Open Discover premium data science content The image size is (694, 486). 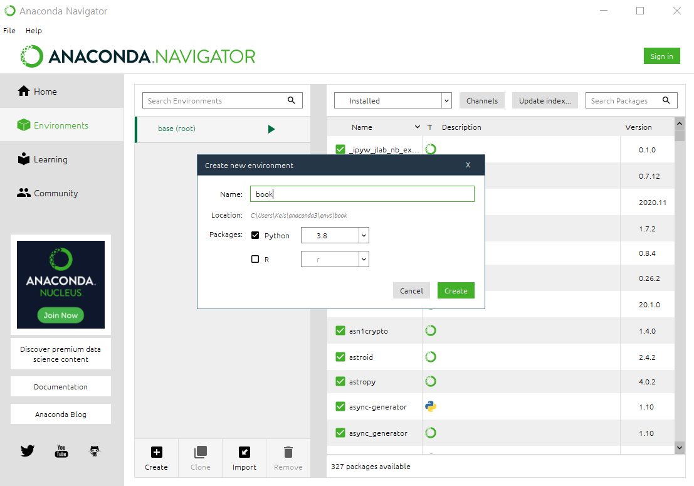click(x=61, y=354)
